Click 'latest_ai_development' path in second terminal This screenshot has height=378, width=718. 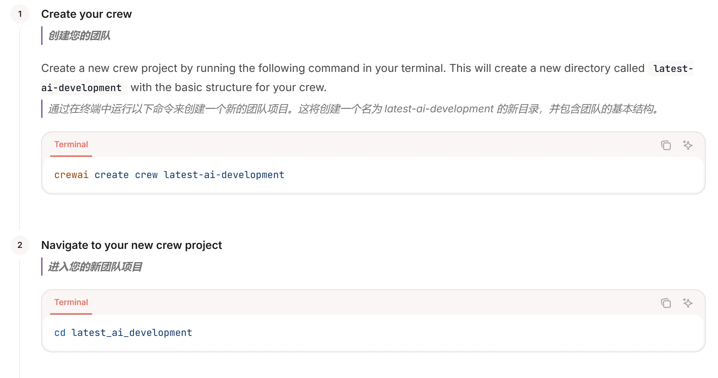132,333
